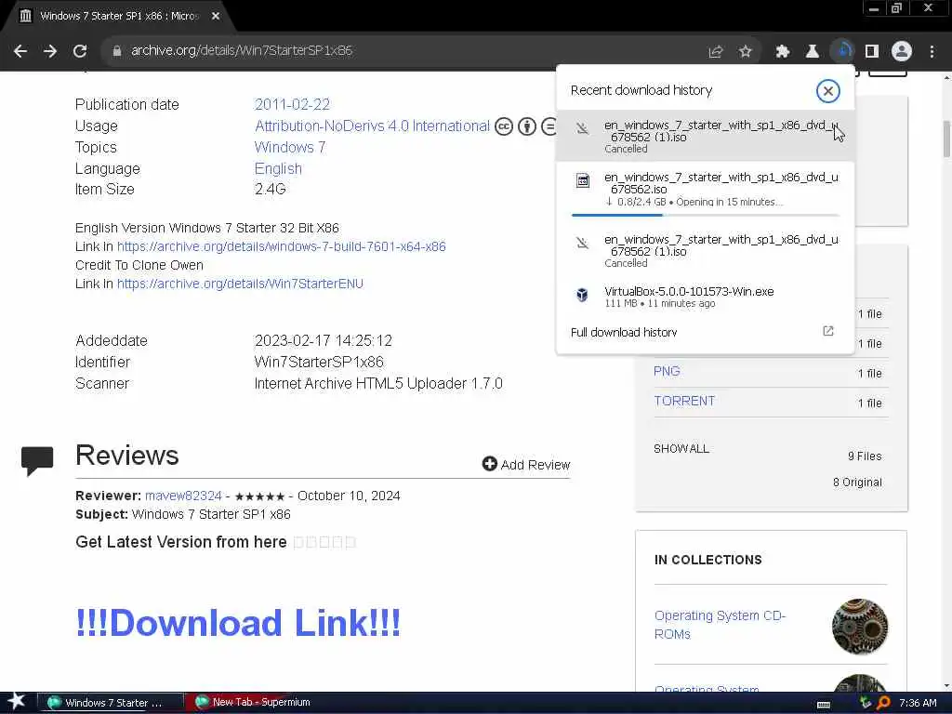952x714 pixels.
Task: Click the magnifier icon in system tray
Action: click(x=883, y=703)
